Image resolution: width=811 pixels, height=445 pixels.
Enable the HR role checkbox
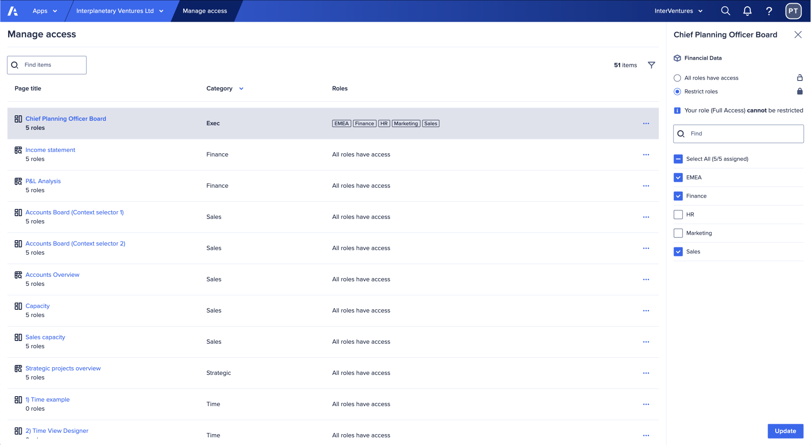click(678, 214)
